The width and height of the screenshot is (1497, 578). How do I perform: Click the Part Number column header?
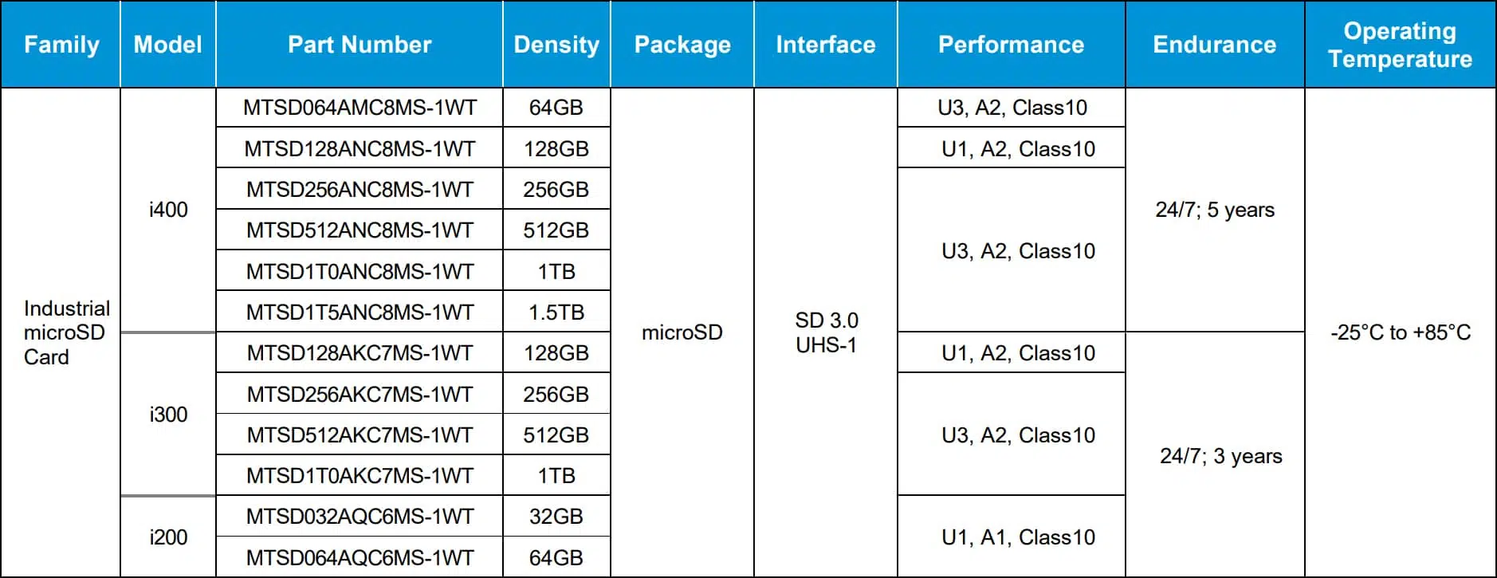(x=360, y=44)
